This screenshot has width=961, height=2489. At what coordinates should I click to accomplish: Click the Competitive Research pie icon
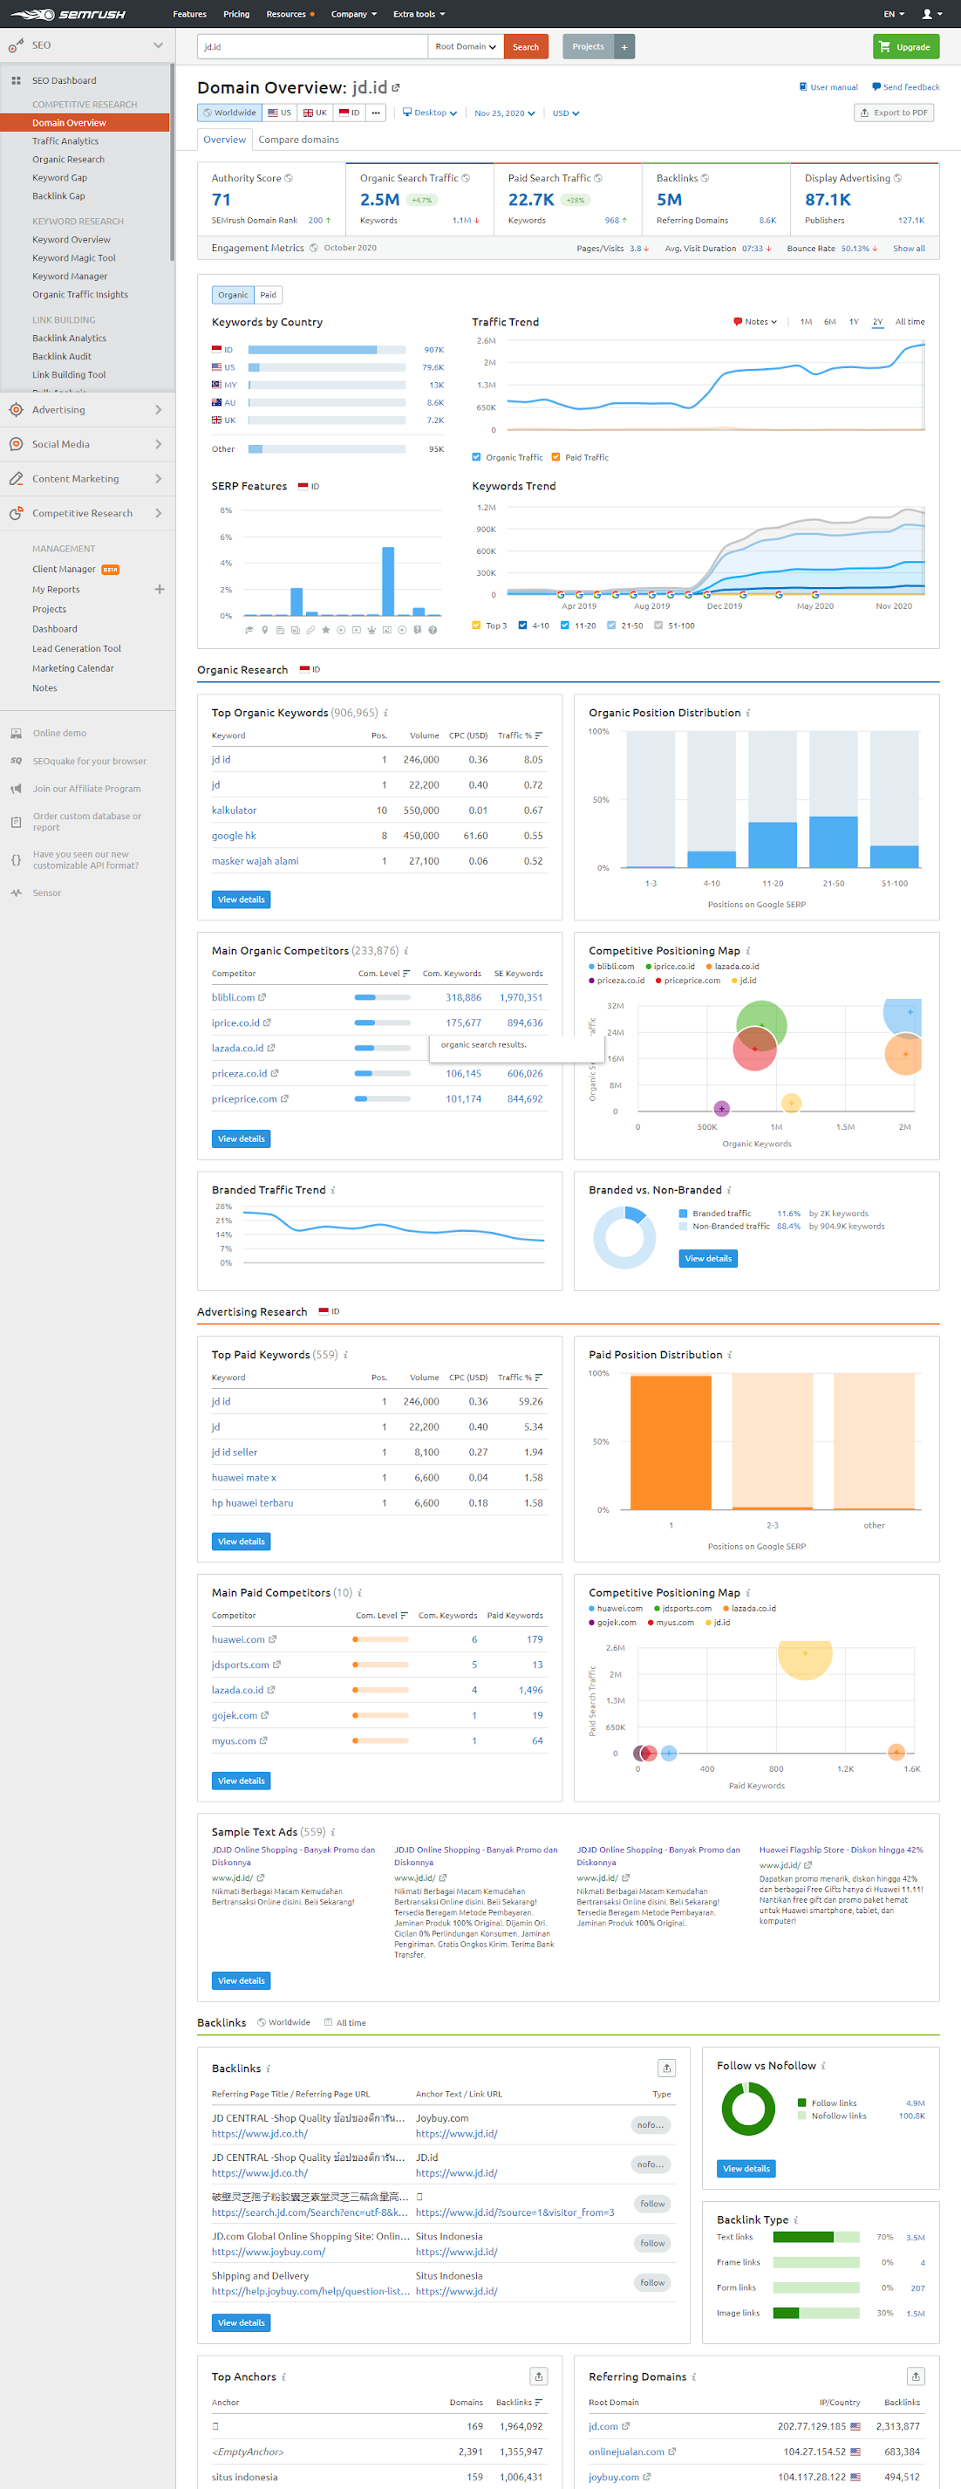[x=16, y=514]
